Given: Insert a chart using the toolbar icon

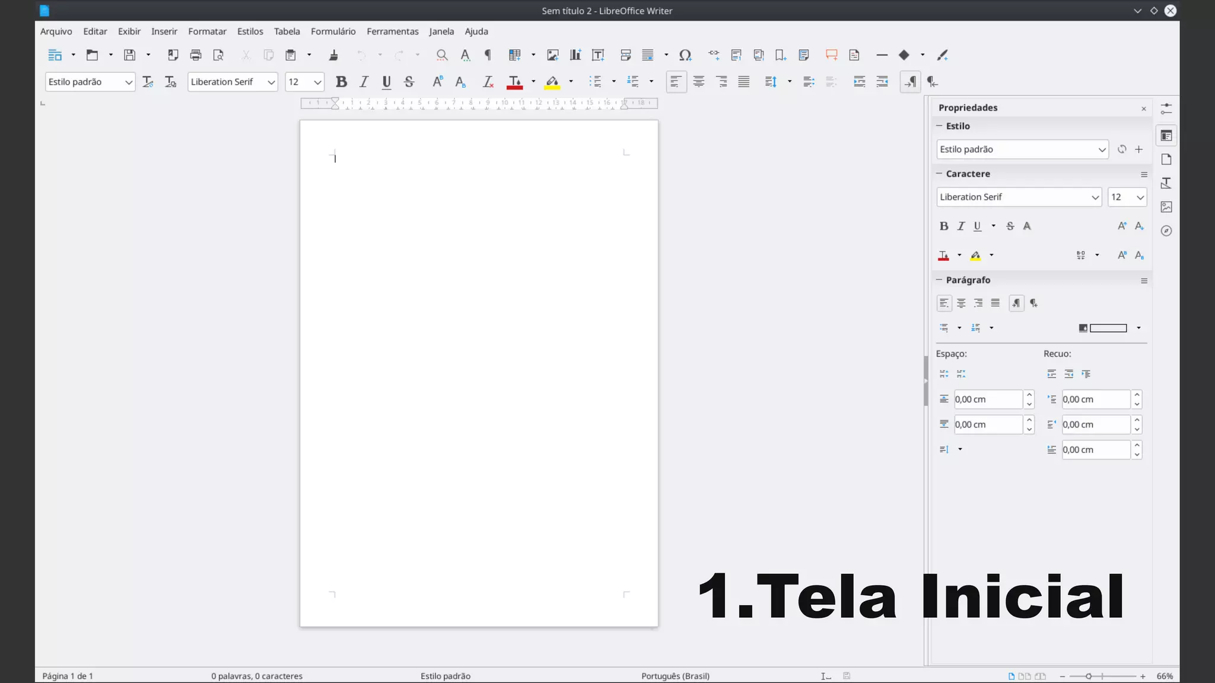Looking at the screenshot, I should point(575,55).
